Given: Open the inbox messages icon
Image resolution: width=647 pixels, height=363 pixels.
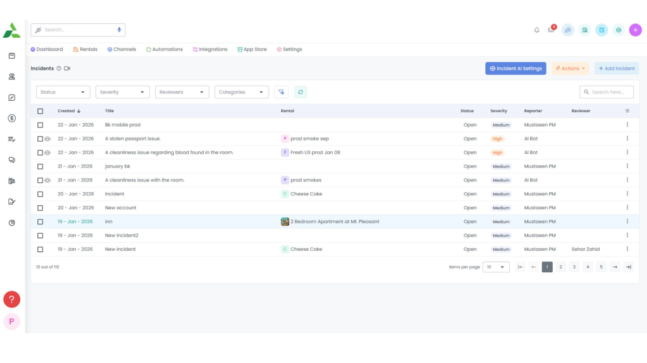Looking at the screenshot, I should (551, 30).
